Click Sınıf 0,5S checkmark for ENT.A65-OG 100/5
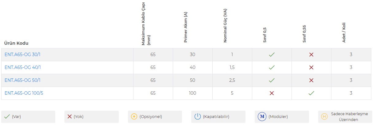The height and width of the screenshot is (125, 375). (x=311, y=93)
